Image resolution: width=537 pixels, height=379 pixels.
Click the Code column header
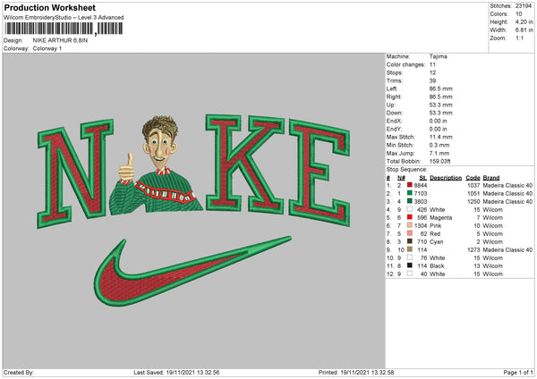(473, 178)
